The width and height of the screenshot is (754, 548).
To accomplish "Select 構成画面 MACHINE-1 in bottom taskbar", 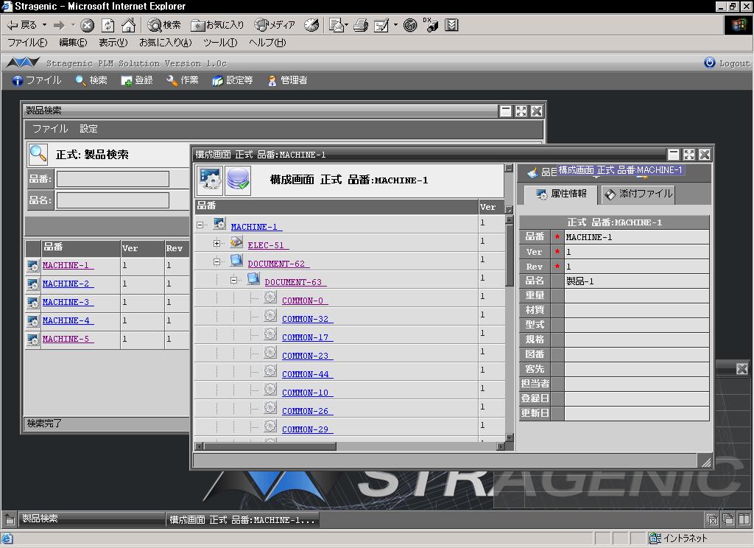I will (242, 519).
